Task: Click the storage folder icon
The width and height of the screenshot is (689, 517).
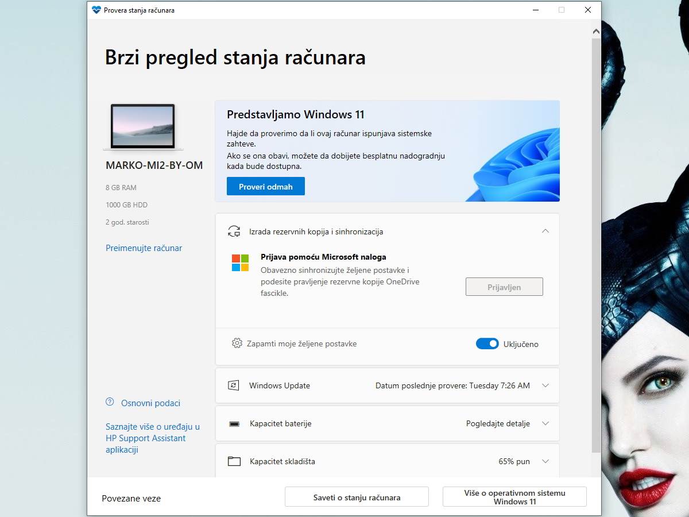Action: [x=234, y=461]
